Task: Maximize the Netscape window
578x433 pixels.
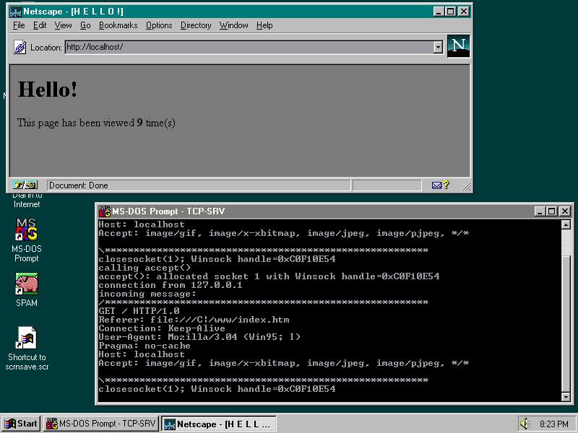Action: click(x=450, y=12)
